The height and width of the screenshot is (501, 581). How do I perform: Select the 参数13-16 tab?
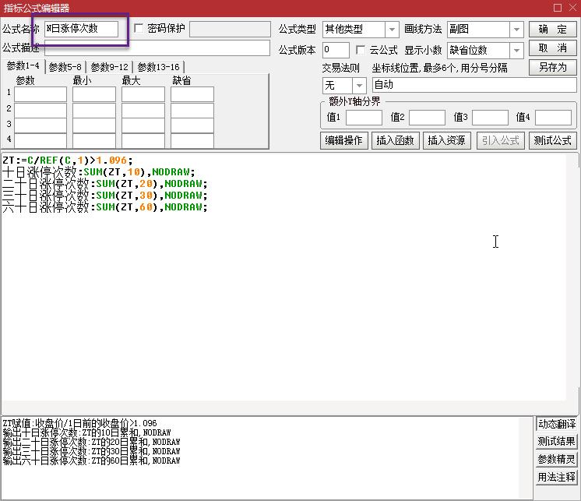coord(159,67)
